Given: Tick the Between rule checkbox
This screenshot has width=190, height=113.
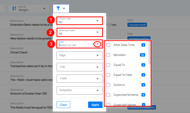Looking at the screenshot, I should [108, 55].
